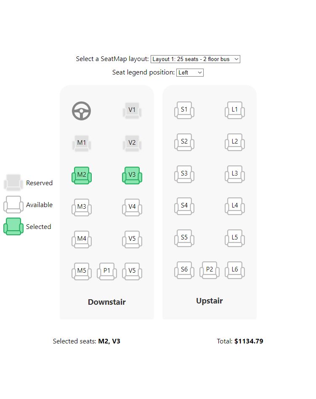Image resolution: width=316 pixels, height=399 pixels.
Task: Expand the Seat legend position dropdown
Action: tap(190, 73)
